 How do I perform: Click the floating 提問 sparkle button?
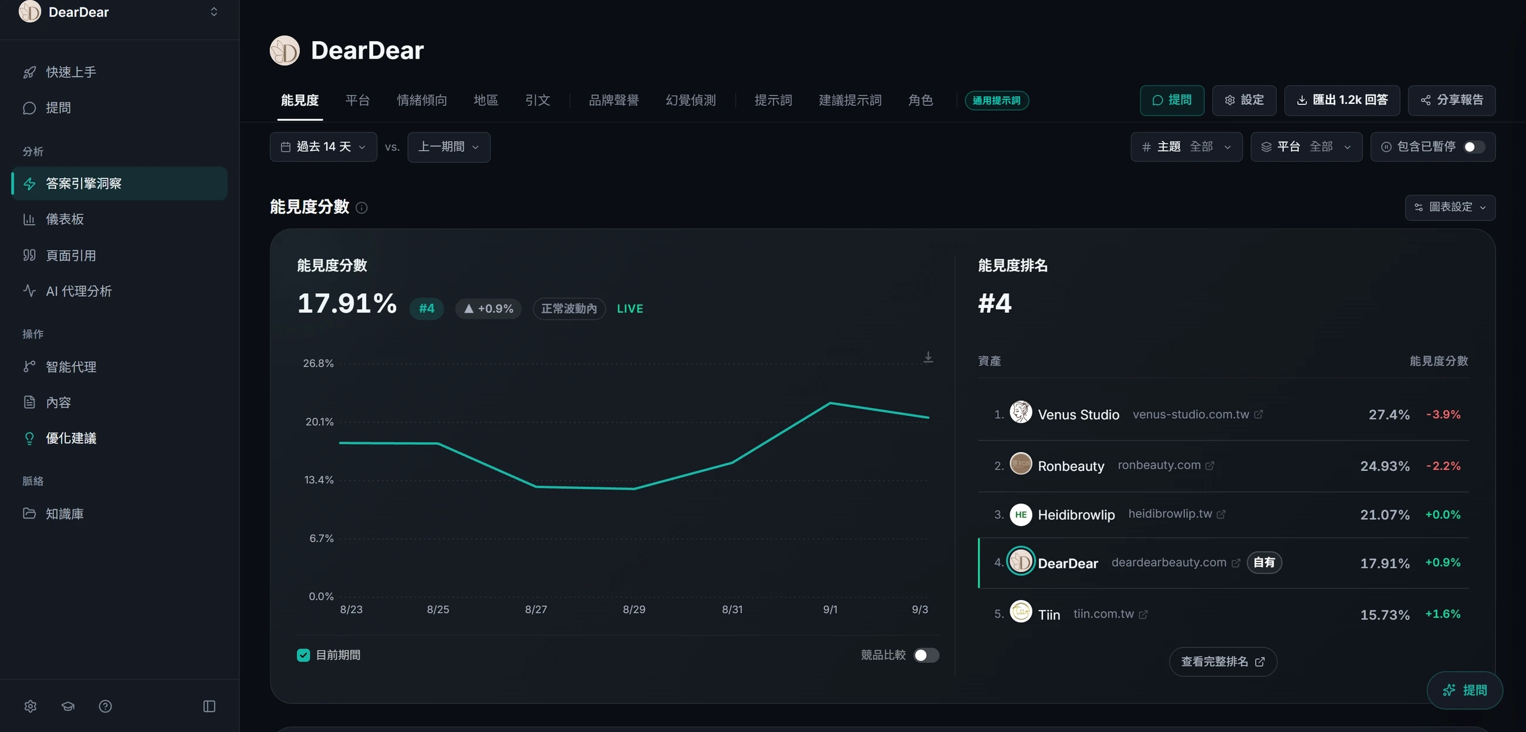(x=1464, y=690)
